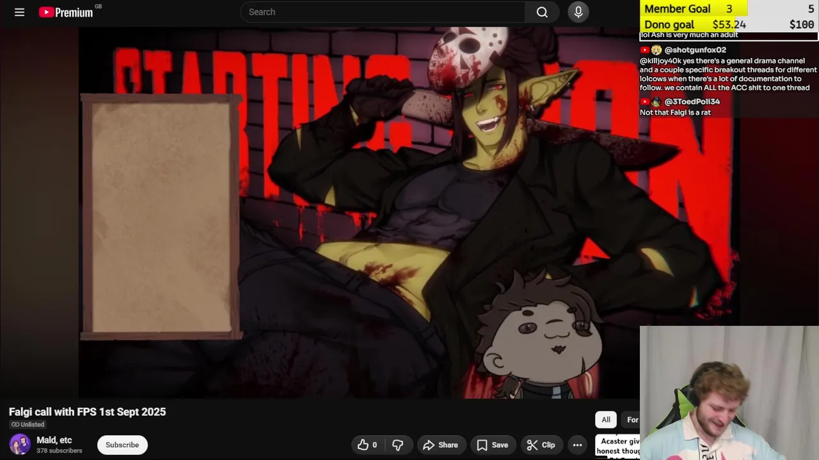Click the Member Goal progress bar
This screenshot has width=819, height=460.
click(729, 9)
